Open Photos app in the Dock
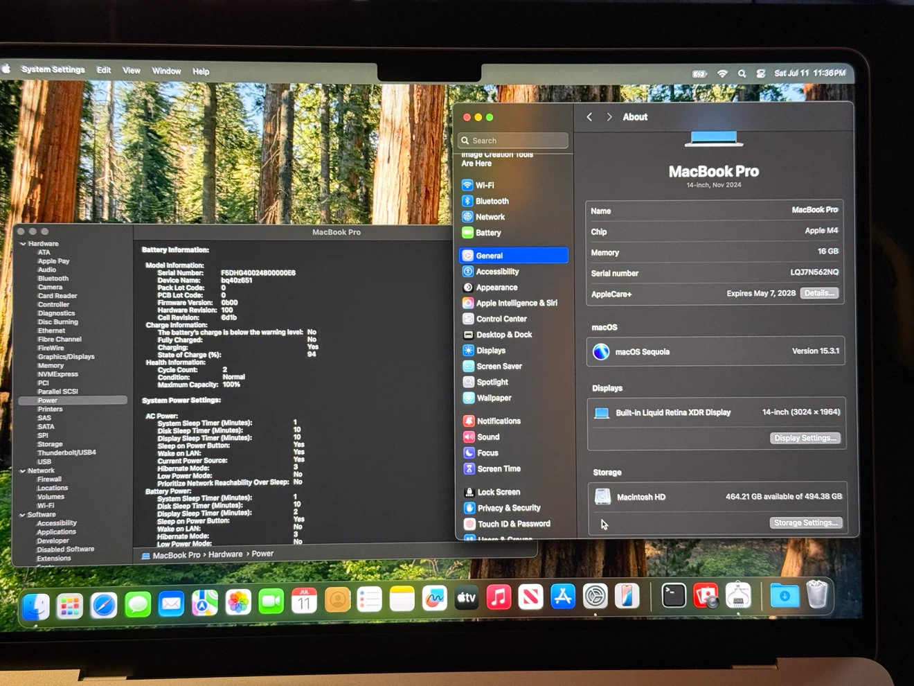 pos(238,602)
